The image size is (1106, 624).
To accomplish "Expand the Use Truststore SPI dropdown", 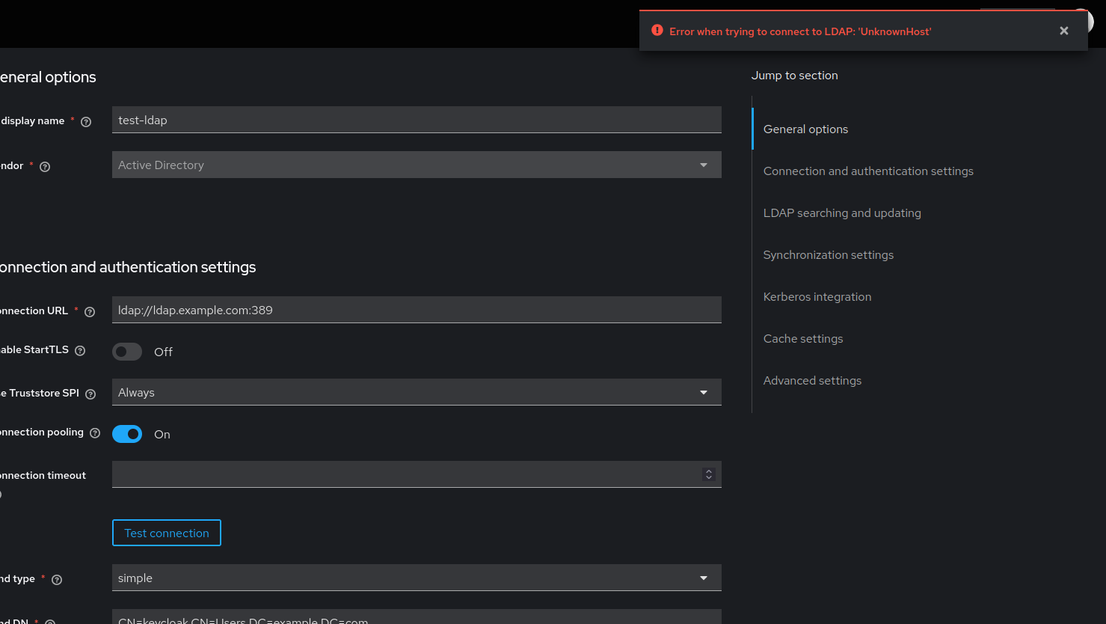I will 703,391.
